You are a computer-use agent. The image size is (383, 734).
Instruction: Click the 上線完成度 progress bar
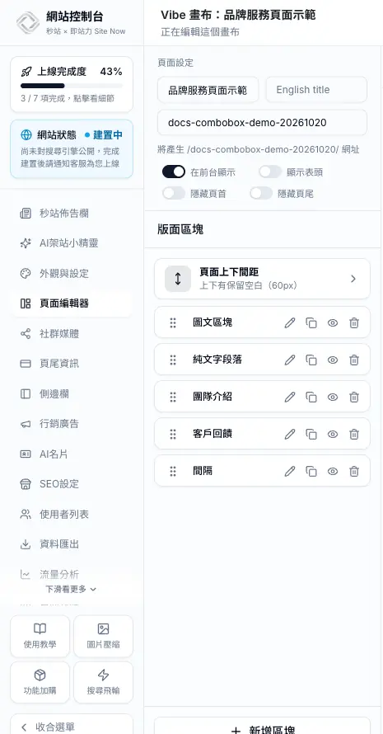pyautogui.click(x=72, y=86)
